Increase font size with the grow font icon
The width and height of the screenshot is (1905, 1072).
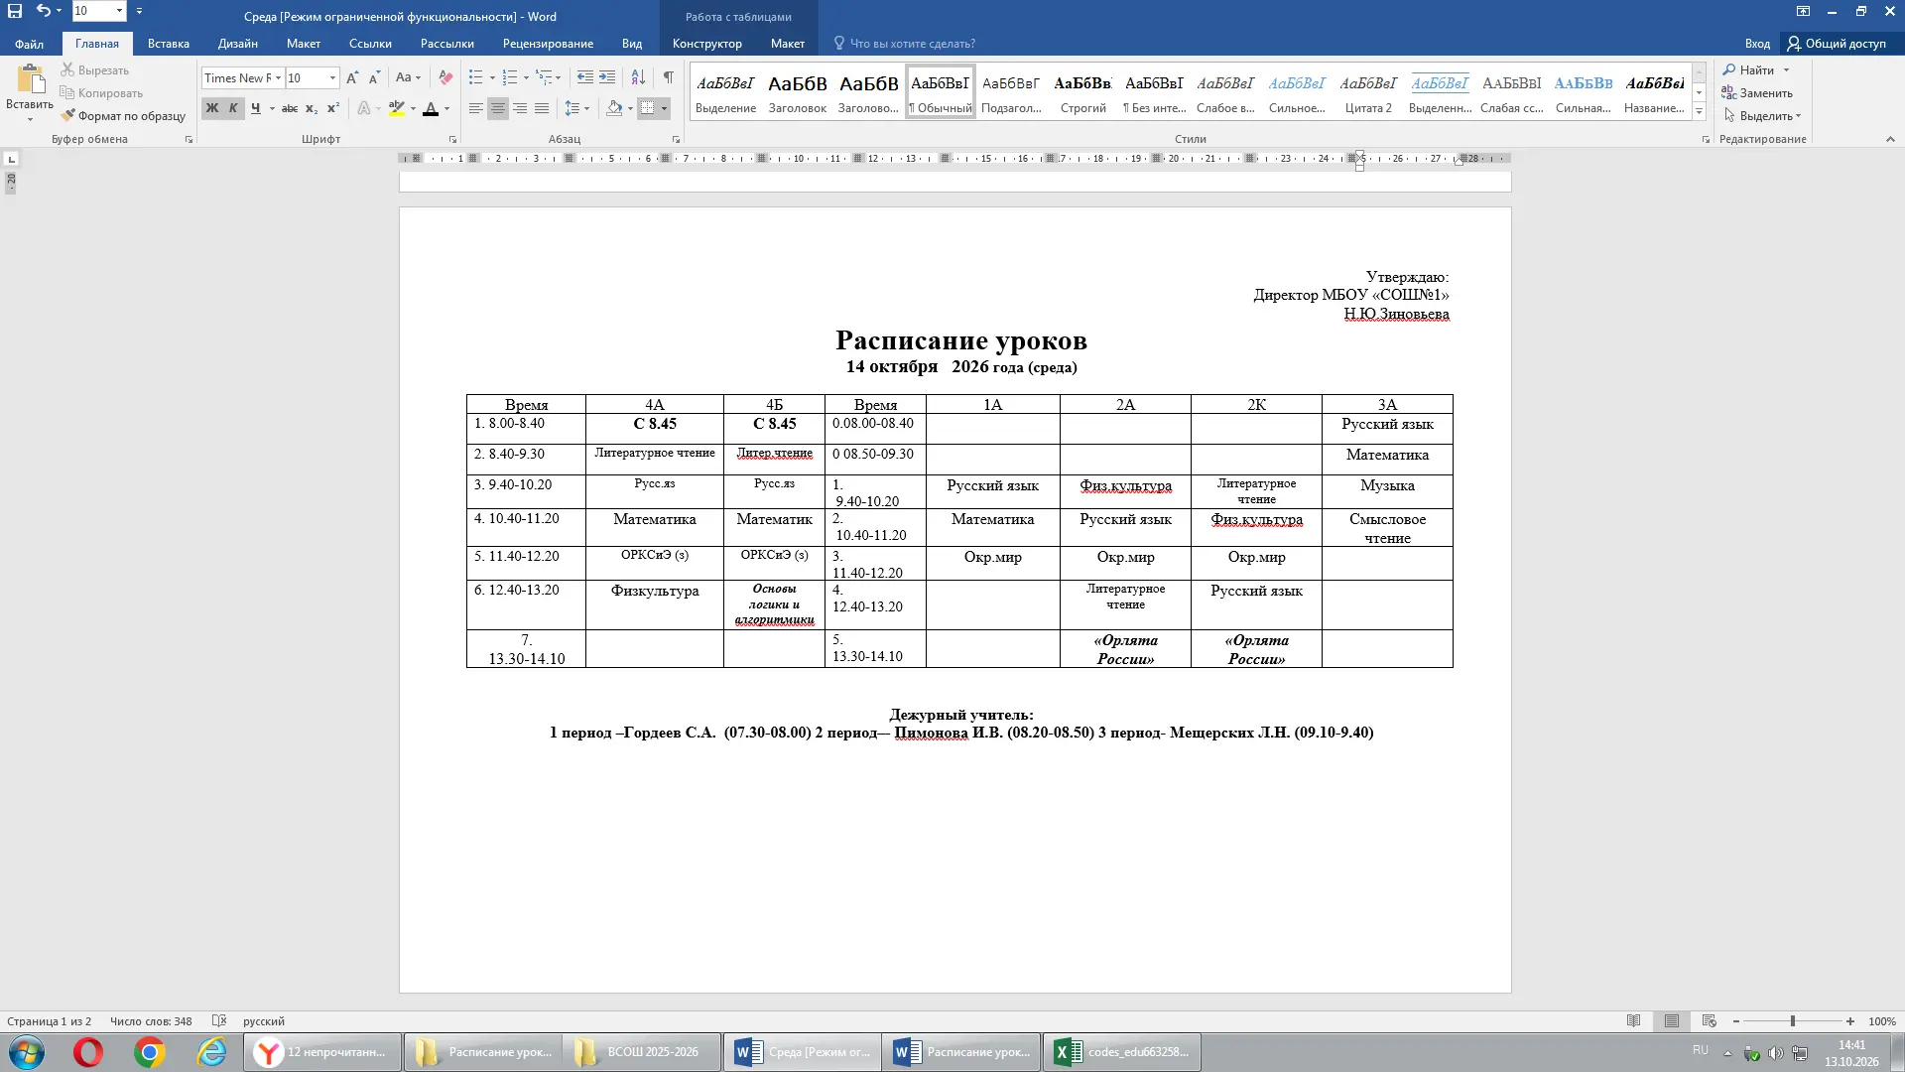pos(352,77)
